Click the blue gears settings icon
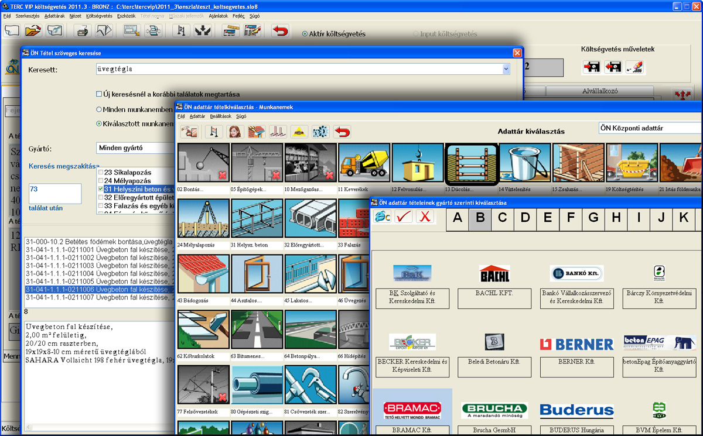Viewport: 703px width, 436px height. point(320,131)
